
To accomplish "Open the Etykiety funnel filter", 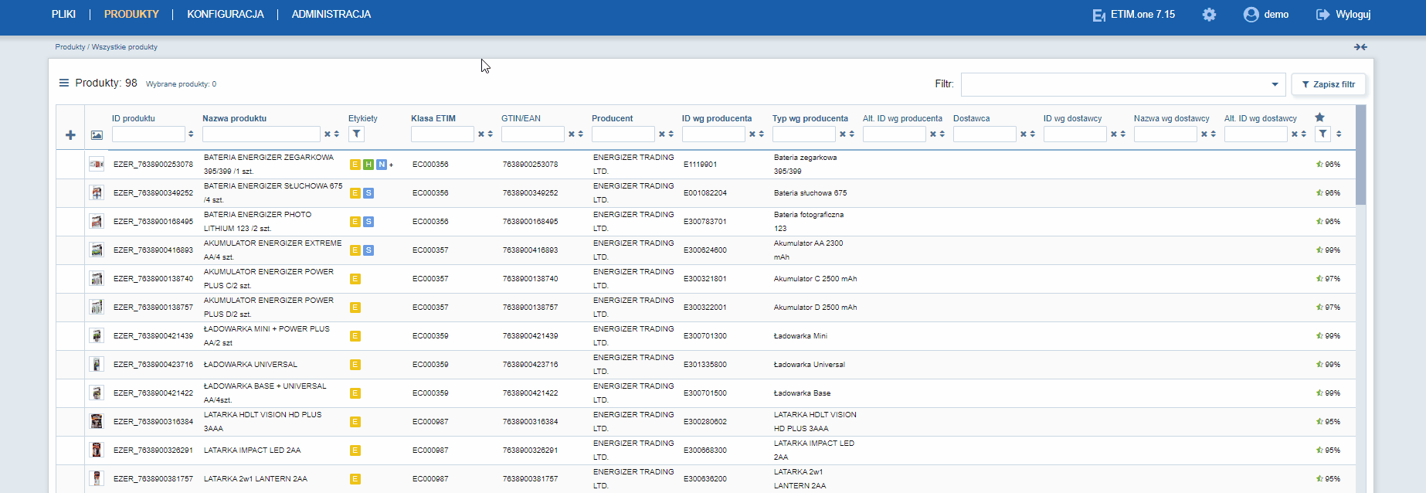I will [356, 134].
